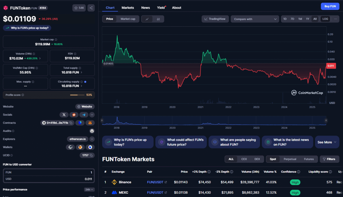Open FUNToken's X (Twitter) profile icon
The width and height of the screenshot is (343, 197).
pyautogui.click(x=64, y=114)
